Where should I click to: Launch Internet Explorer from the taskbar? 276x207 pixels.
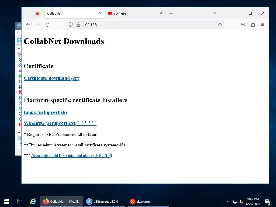tap(33, 202)
